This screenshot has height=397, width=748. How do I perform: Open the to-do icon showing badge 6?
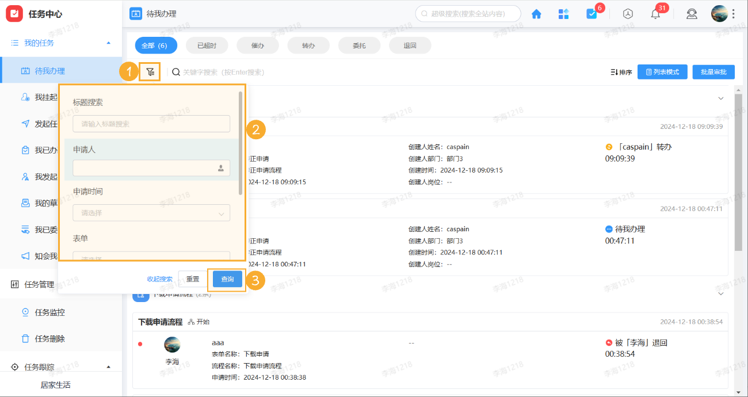pyautogui.click(x=592, y=13)
